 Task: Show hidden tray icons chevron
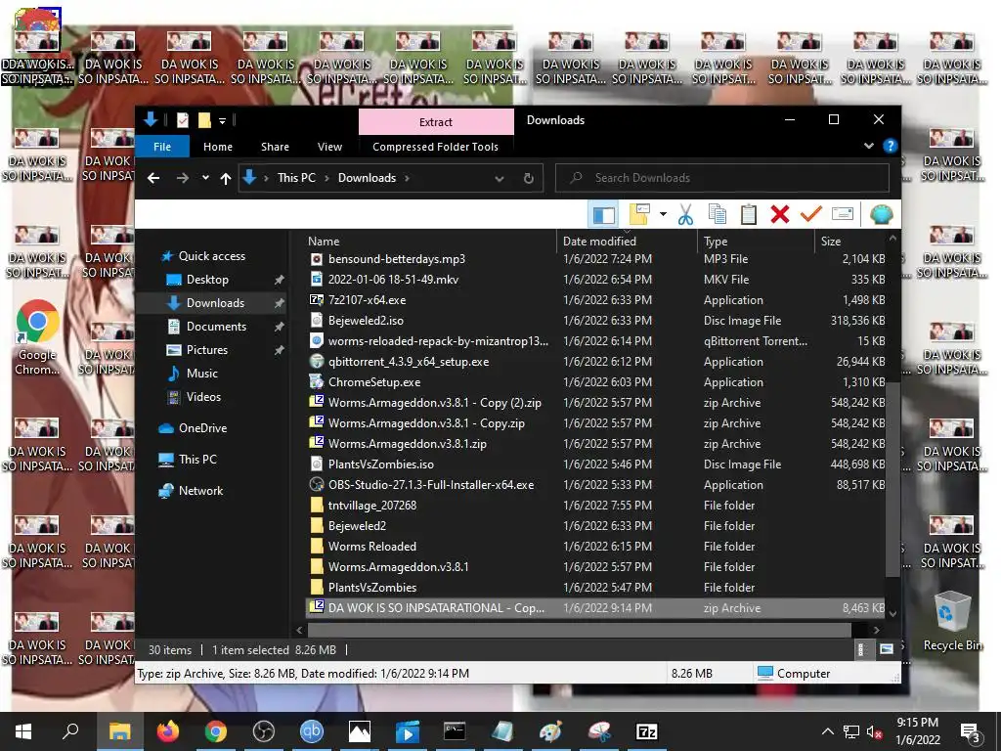tap(827, 731)
